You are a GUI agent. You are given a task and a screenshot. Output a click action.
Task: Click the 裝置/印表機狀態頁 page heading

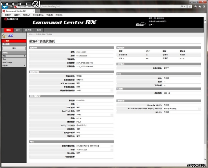coord(42,41)
